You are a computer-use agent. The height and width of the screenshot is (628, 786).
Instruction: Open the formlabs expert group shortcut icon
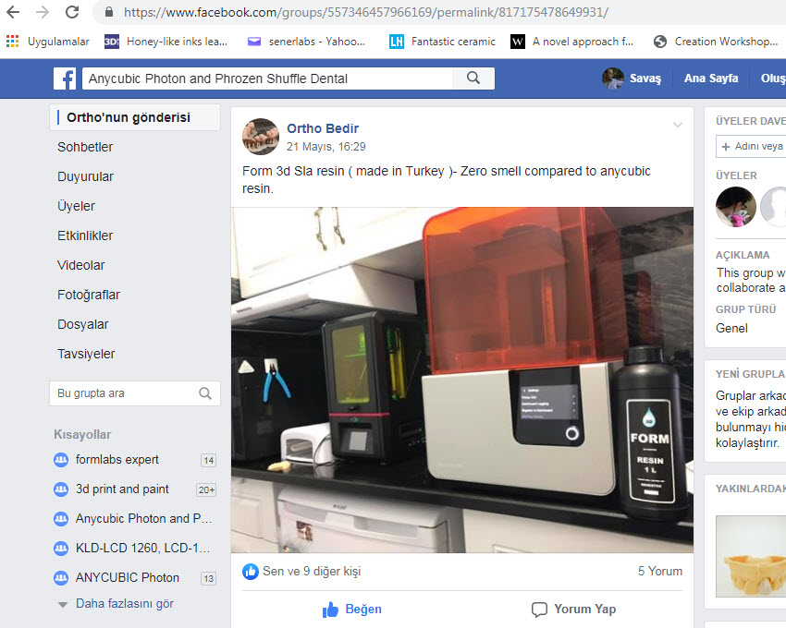(61, 460)
